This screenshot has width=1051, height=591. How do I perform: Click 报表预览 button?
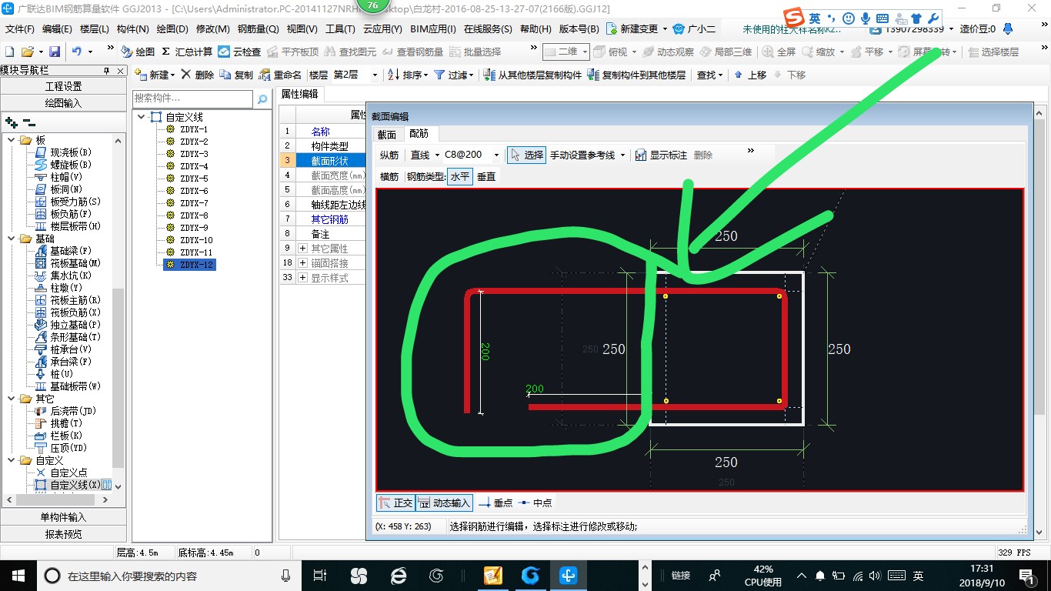pyautogui.click(x=63, y=533)
